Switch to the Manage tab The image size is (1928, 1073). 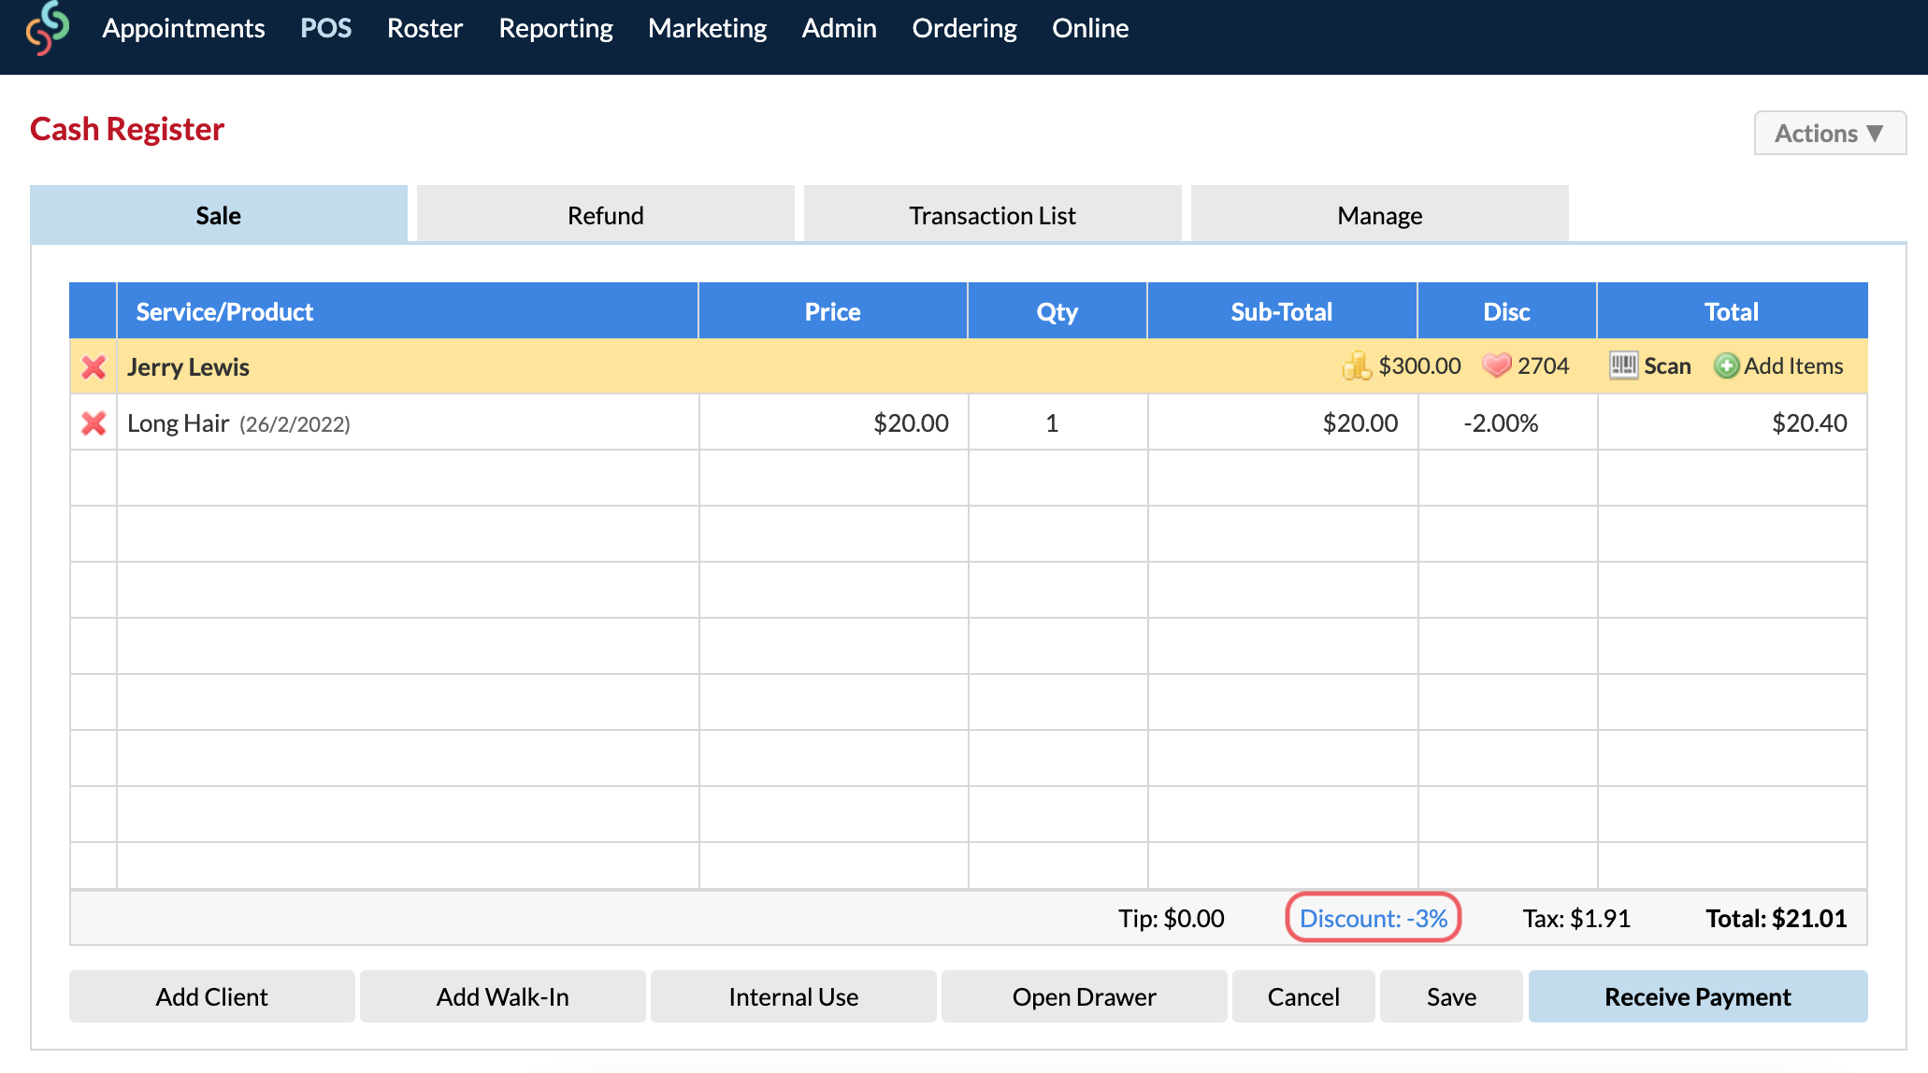tap(1380, 215)
